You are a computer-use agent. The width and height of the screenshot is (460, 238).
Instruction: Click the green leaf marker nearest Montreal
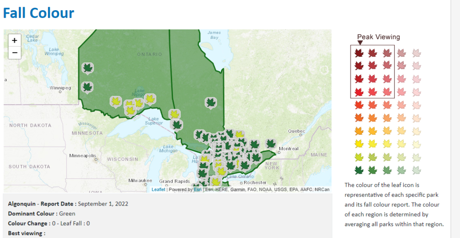pos(270,144)
